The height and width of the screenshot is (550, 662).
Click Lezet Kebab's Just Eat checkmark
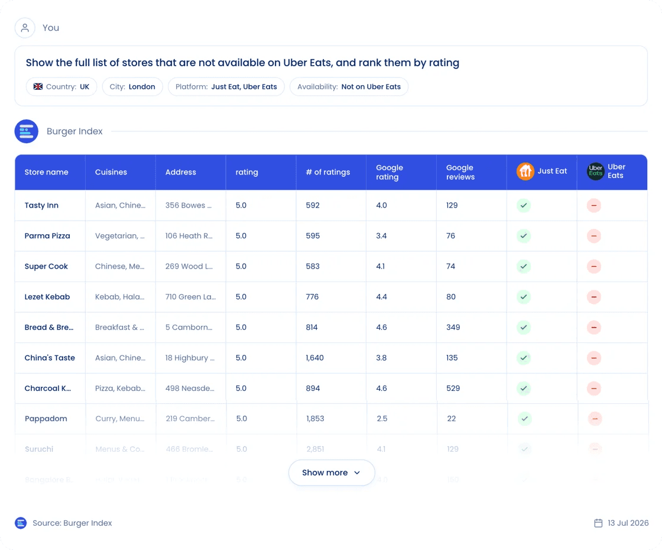[x=524, y=297]
